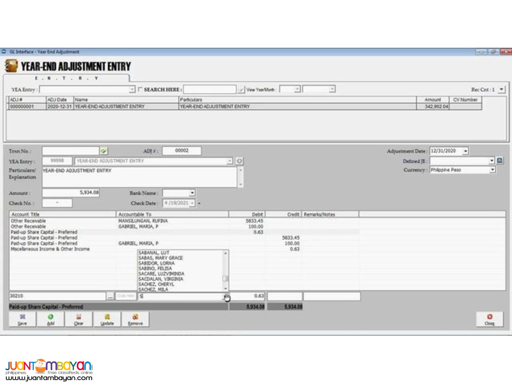Click the down arrow of the name list scrollbar
The height and width of the screenshot is (384, 512).
click(x=225, y=288)
